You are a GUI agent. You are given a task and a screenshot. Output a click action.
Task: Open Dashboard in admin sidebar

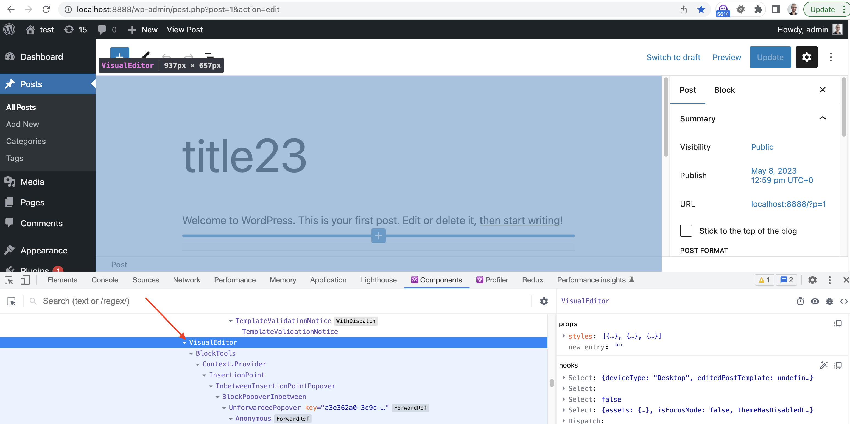pos(41,57)
